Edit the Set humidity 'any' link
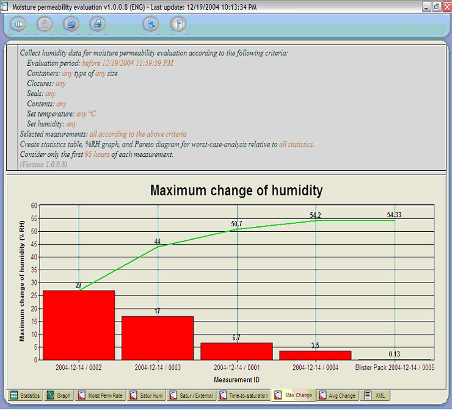Image resolution: width=452 pixels, height=410 pixels. tap(71, 124)
